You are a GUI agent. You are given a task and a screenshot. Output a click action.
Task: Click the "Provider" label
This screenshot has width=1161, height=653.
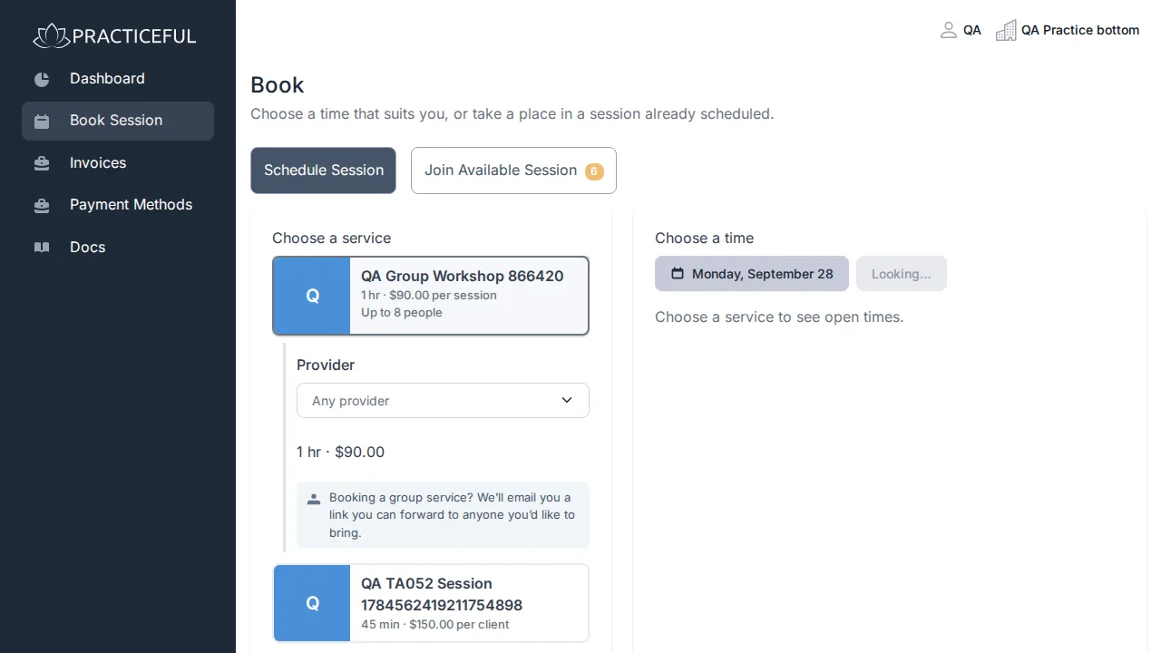click(326, 365)
